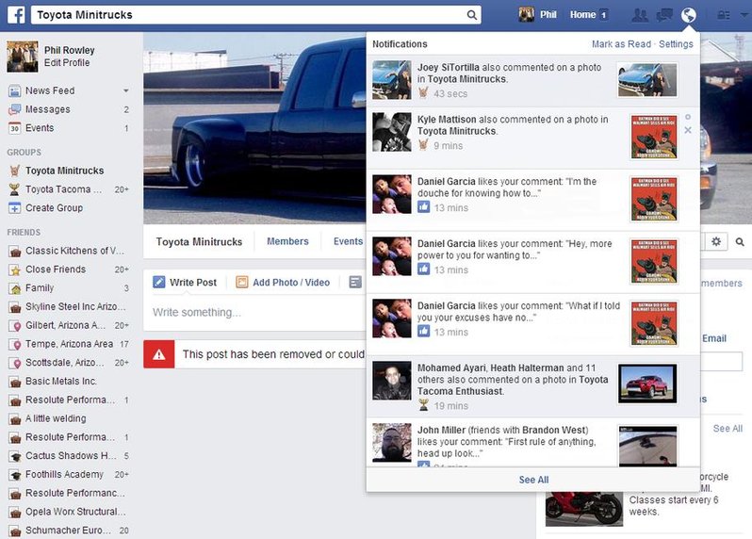Open Joey SiTortilla commented notification
This screenshot has width=752, height=539.
point(532,80)
